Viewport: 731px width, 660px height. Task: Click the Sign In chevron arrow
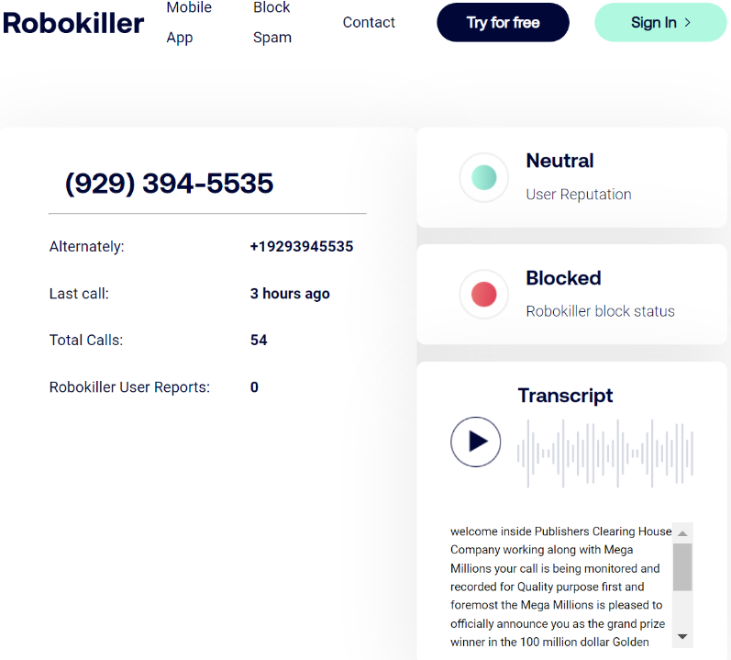[688, 23]
